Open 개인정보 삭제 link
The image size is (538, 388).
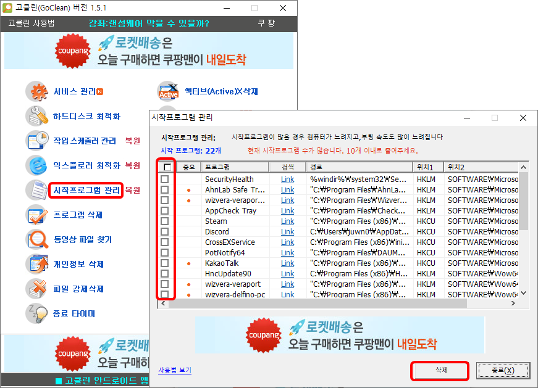78,264
